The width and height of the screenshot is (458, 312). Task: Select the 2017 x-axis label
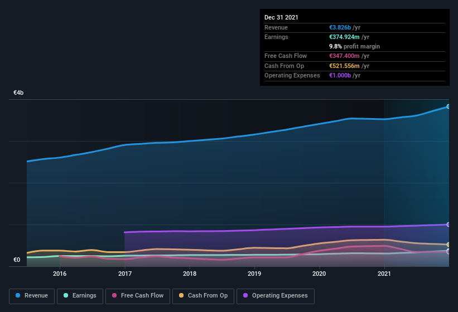click(x=125, y=274)
